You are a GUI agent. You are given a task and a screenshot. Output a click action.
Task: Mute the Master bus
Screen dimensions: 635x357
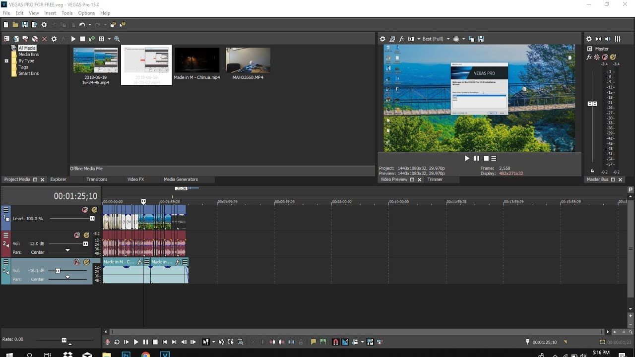[x=605, y=57]
